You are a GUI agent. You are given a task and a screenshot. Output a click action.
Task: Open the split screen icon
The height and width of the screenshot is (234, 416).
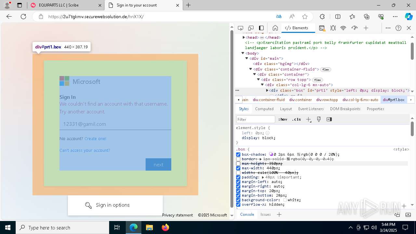338,17
